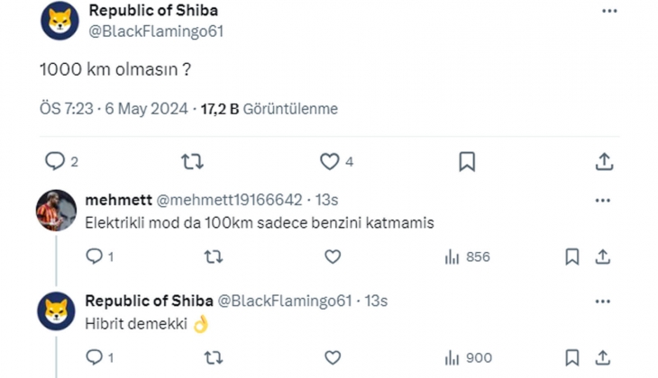
Task: Reply to the 'Hibrit demekki' comment
Action: [x=95, y=357]
